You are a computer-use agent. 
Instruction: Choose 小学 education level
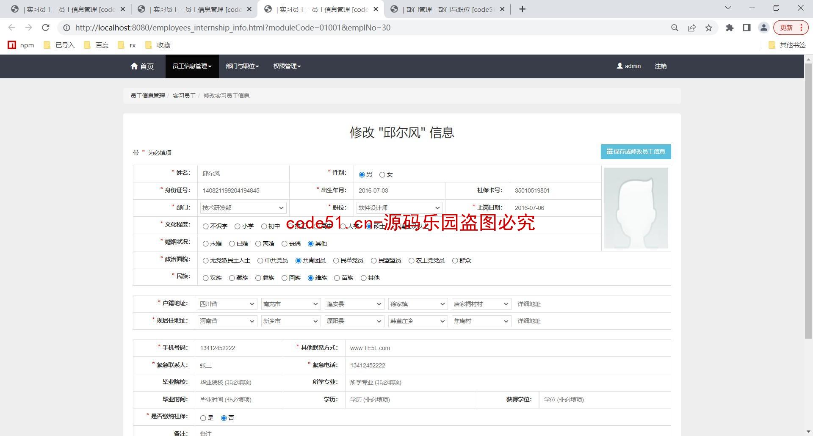pyautogui.click(x=237, y=226)
